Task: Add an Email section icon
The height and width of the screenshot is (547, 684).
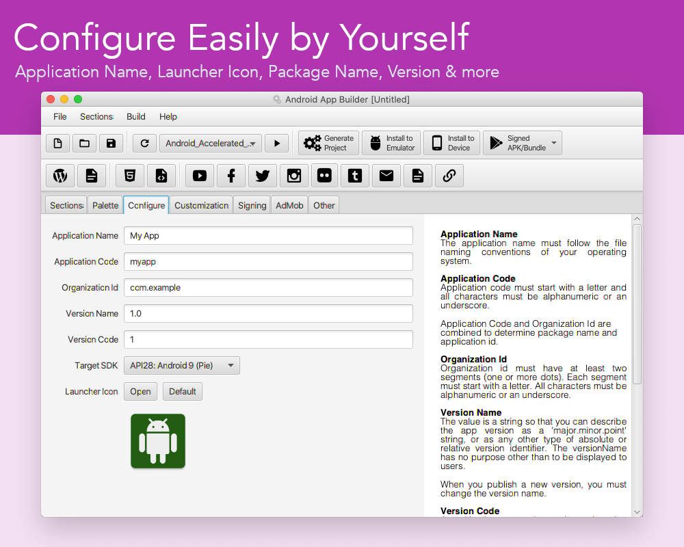Action: (386, 176)
